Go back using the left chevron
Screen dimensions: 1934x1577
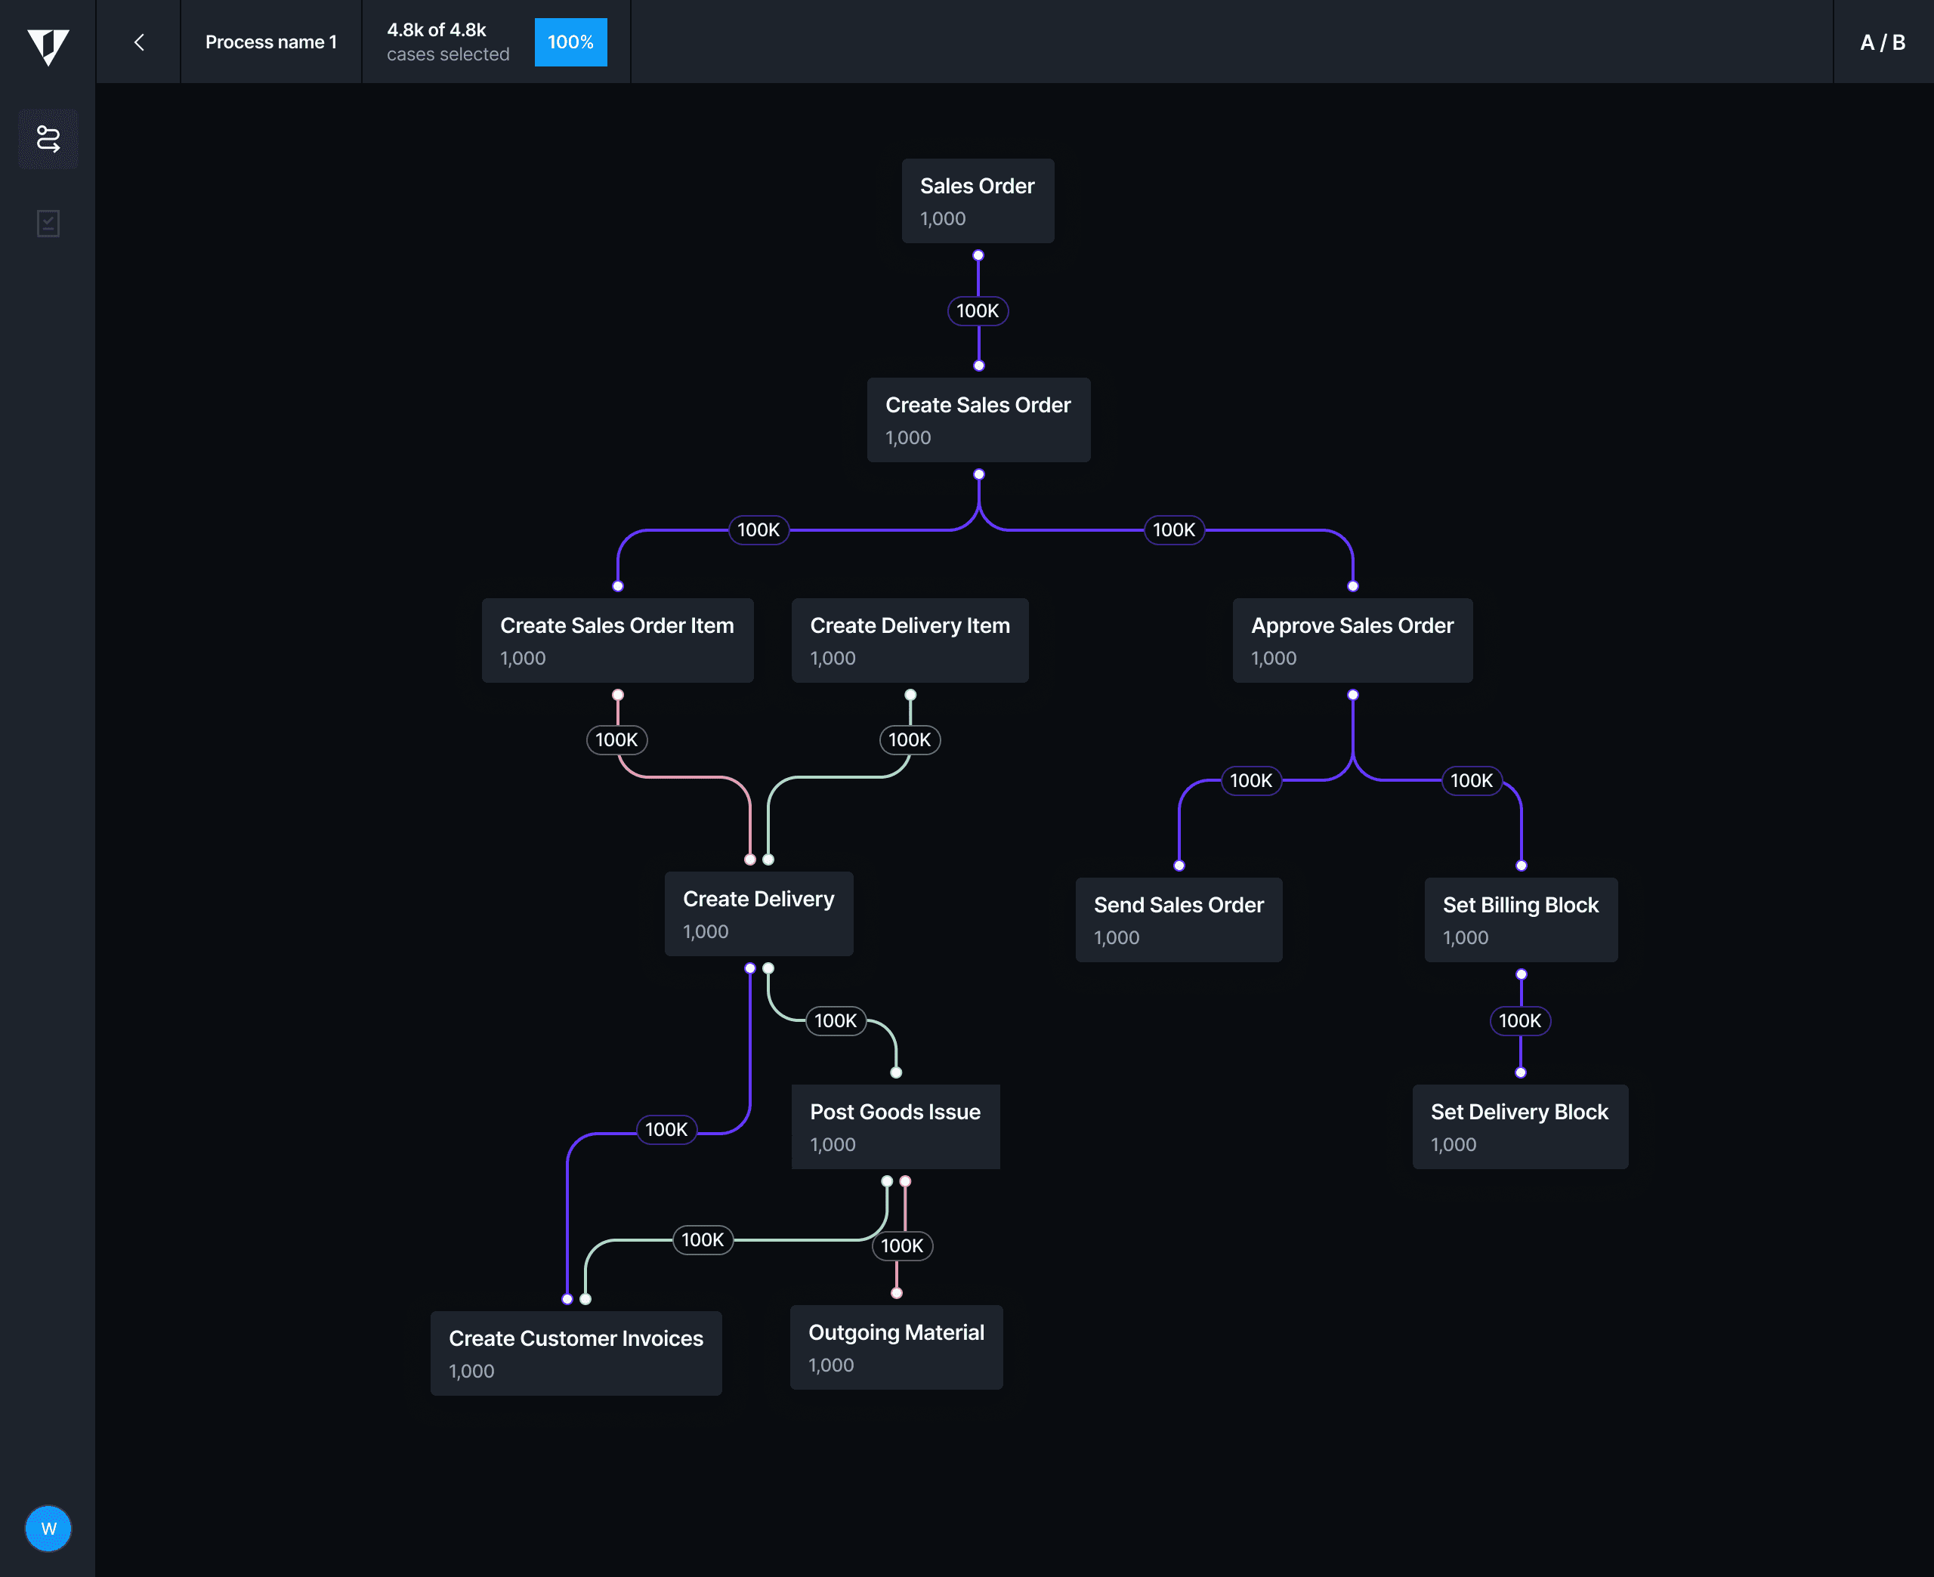[139, 42]
